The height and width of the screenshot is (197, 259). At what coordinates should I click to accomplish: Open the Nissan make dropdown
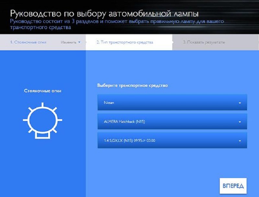[172, 103]
